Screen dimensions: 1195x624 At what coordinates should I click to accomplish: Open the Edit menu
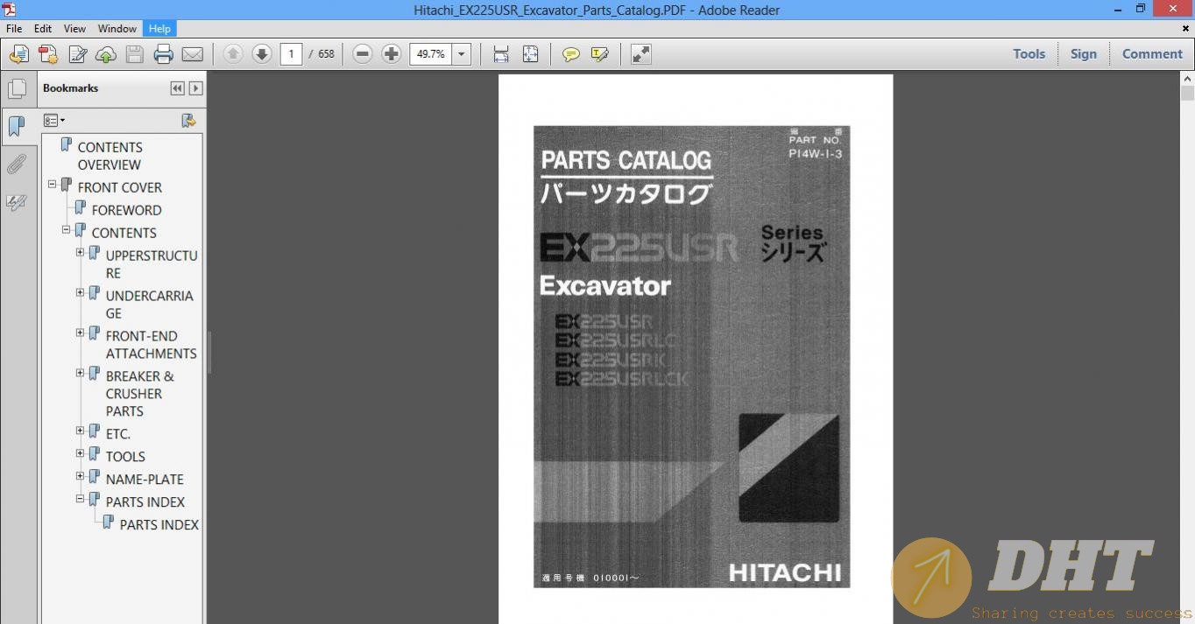coord(43,29)
